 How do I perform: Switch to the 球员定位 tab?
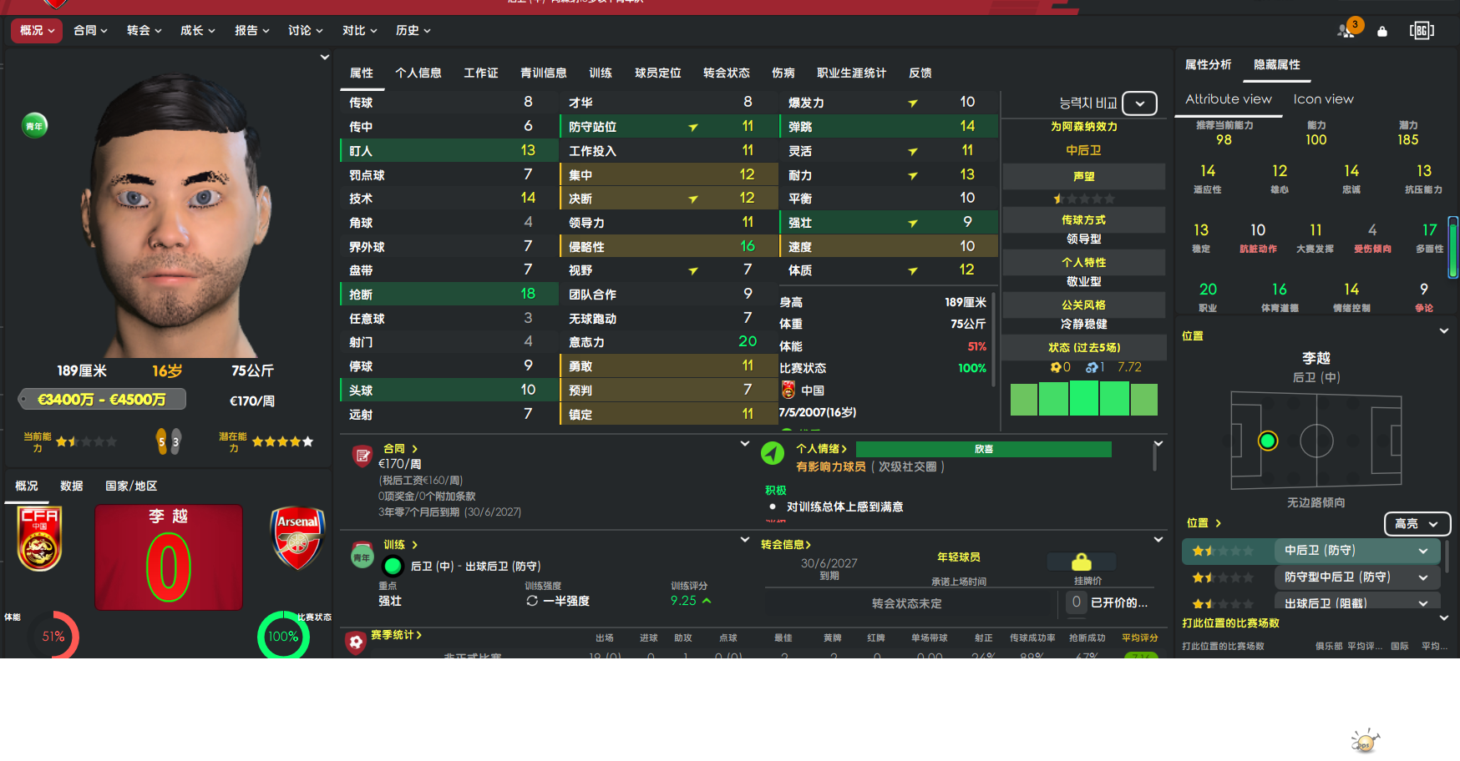657,73
